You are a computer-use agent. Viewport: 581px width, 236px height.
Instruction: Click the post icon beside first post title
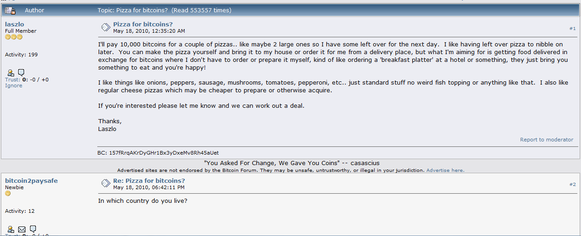pyautogui.click(x=105, y=27)
